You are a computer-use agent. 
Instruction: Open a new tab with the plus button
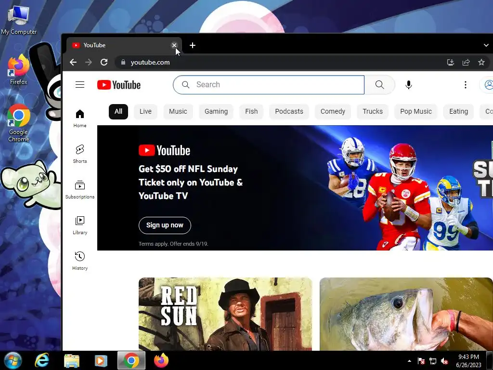point(193,45)
